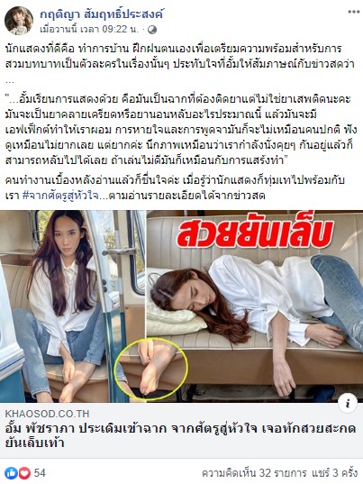
Task: Click the blue Like reaction icon
Action: coord(11,473)
